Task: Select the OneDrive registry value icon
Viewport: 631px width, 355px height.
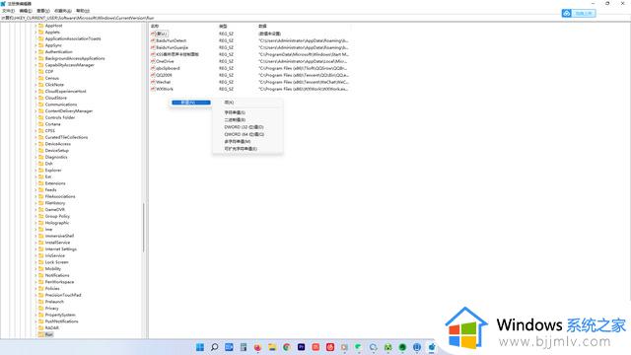Action: tap(153, 61)
